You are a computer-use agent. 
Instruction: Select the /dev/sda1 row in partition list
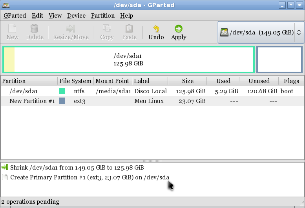[24, 91]
